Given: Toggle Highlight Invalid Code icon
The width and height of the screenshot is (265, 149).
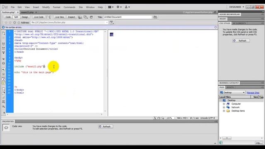Looking at the screenshot, I should [4, 74].
